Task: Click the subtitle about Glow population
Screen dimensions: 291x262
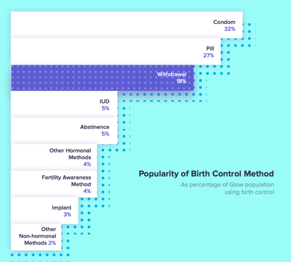Action: [x=227, y=188]
